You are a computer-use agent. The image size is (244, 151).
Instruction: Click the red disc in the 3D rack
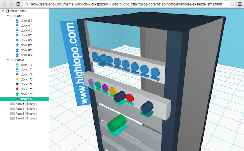130,98
